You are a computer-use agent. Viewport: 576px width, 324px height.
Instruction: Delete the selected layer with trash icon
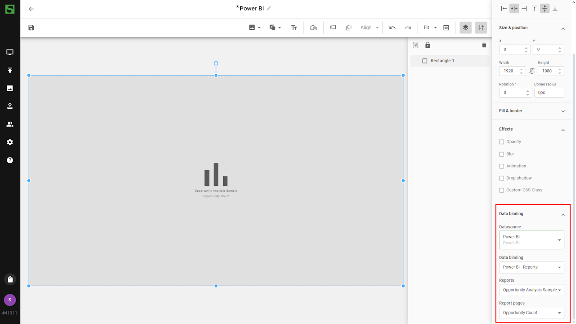(484, 45)
